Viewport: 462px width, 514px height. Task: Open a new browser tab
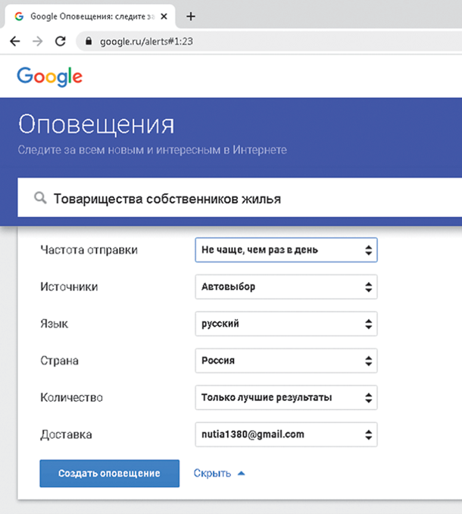click(191, 16)
